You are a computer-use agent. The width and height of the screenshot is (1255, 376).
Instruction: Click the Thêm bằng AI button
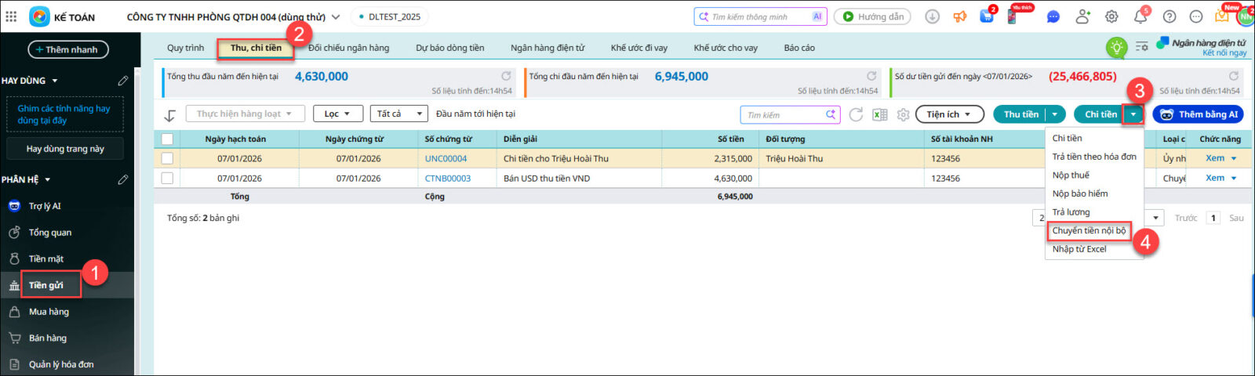click(x=1198, y=114)
